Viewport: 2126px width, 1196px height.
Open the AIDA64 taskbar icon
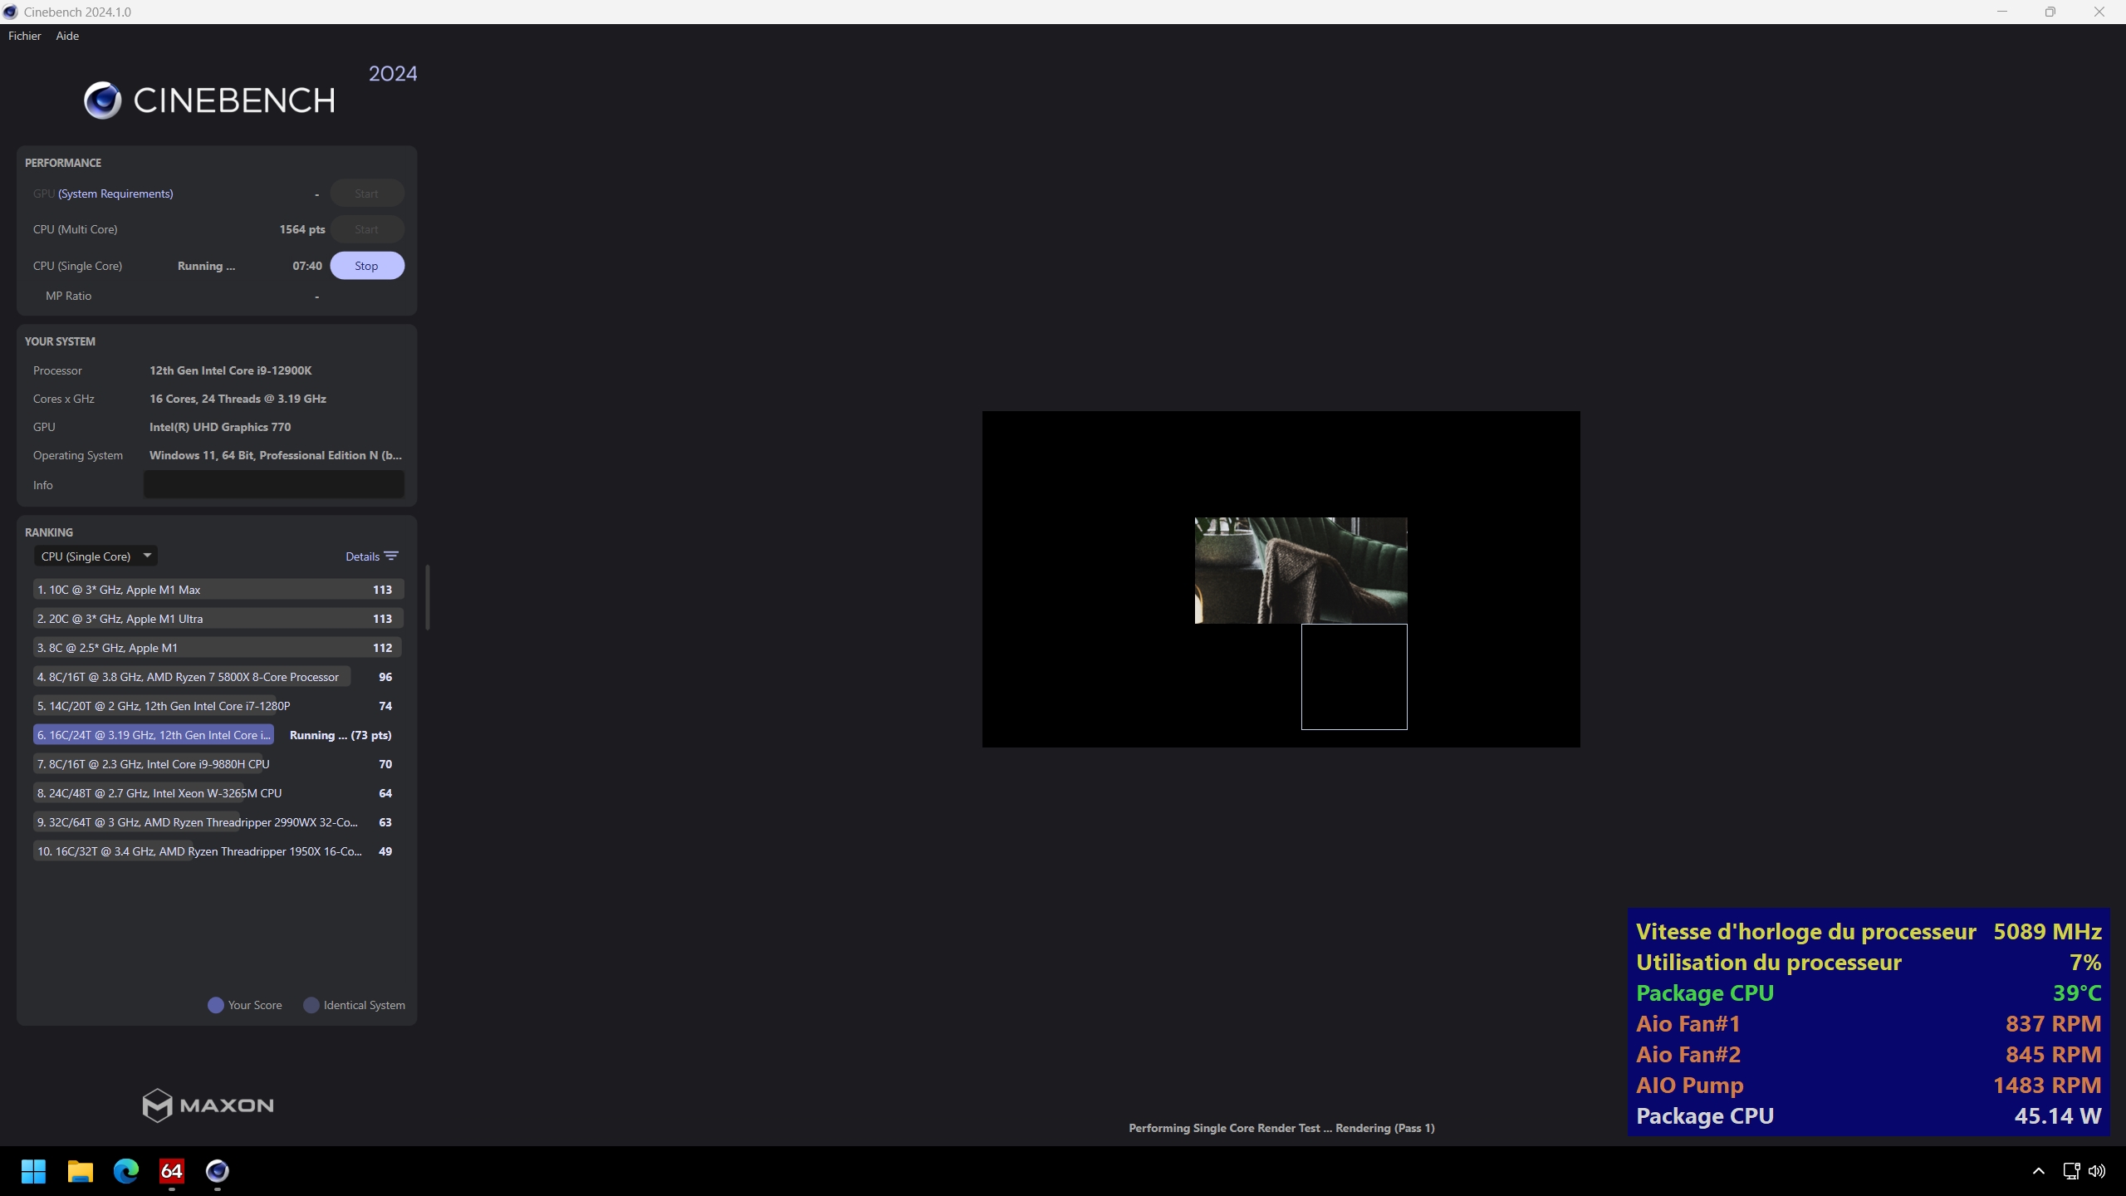coord(172,1171)
